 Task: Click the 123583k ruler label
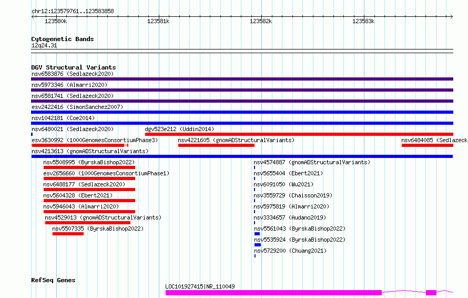[363, 21]
